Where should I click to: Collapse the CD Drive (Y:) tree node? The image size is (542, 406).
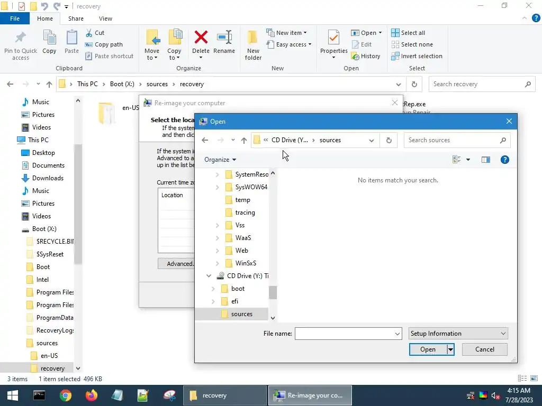(209, 276)
